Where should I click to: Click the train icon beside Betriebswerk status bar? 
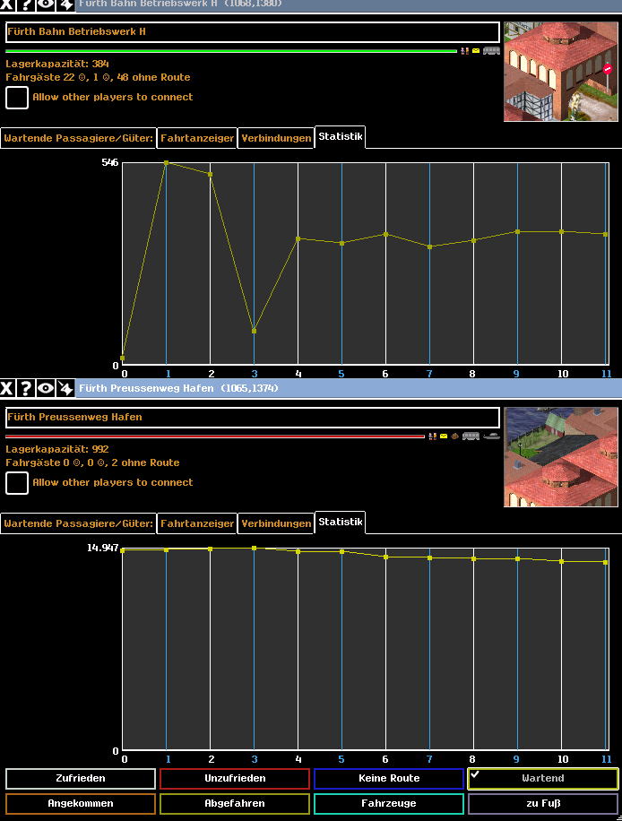pos(491,51)
